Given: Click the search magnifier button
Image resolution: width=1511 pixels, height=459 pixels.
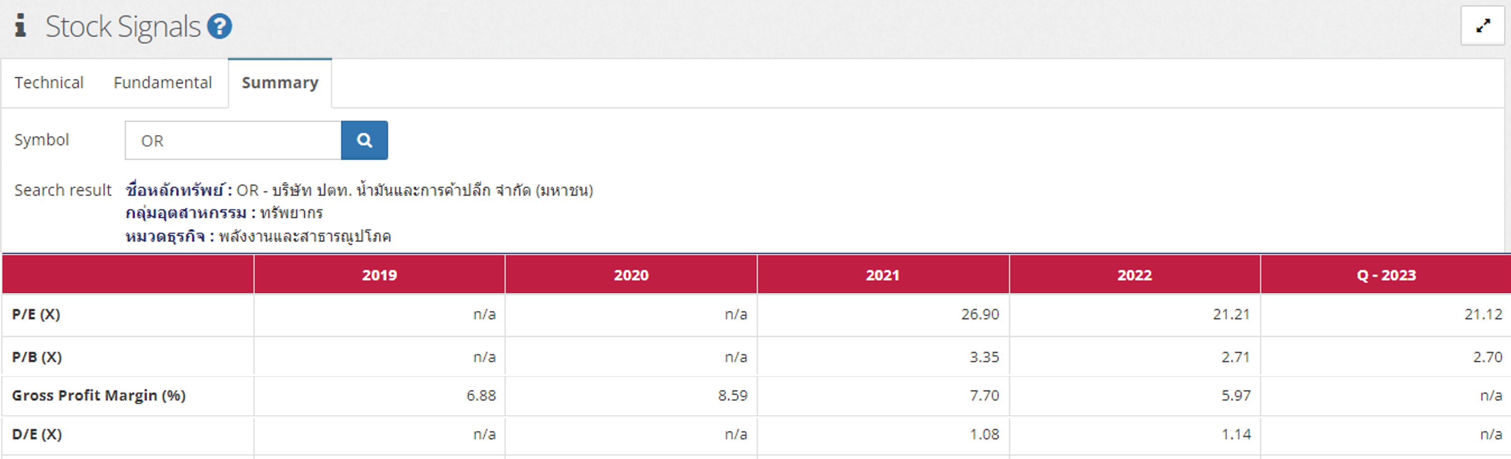Looking at the screenshot, I should [x=364, y=141].
